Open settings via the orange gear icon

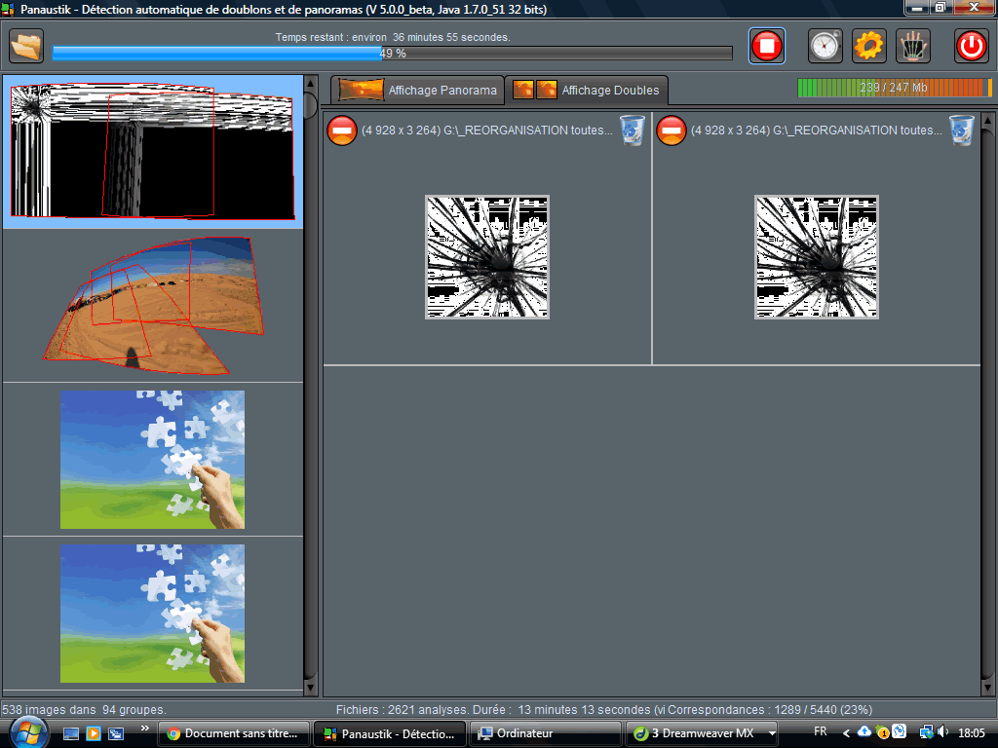(x=868, y=46)
